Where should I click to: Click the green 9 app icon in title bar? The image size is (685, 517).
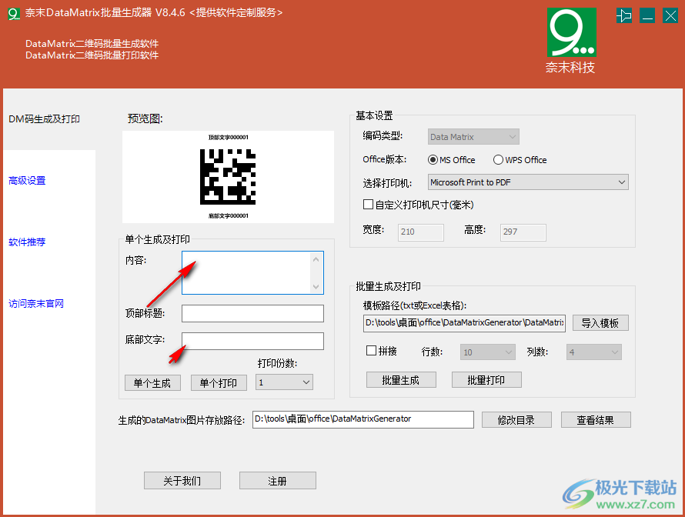[x=14, y=14]
